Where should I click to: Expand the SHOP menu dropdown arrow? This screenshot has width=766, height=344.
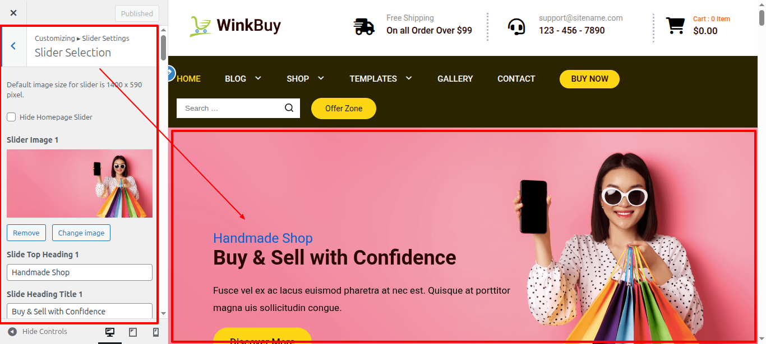(321, 78)
